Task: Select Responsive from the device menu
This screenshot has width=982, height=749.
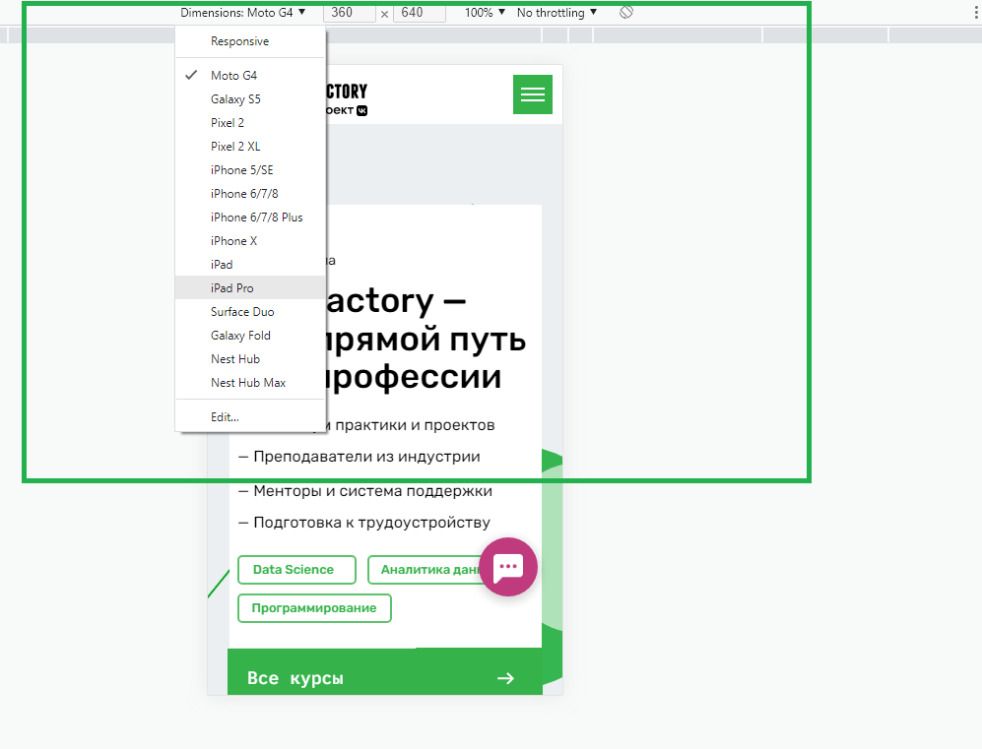Action: coord(239,41)
